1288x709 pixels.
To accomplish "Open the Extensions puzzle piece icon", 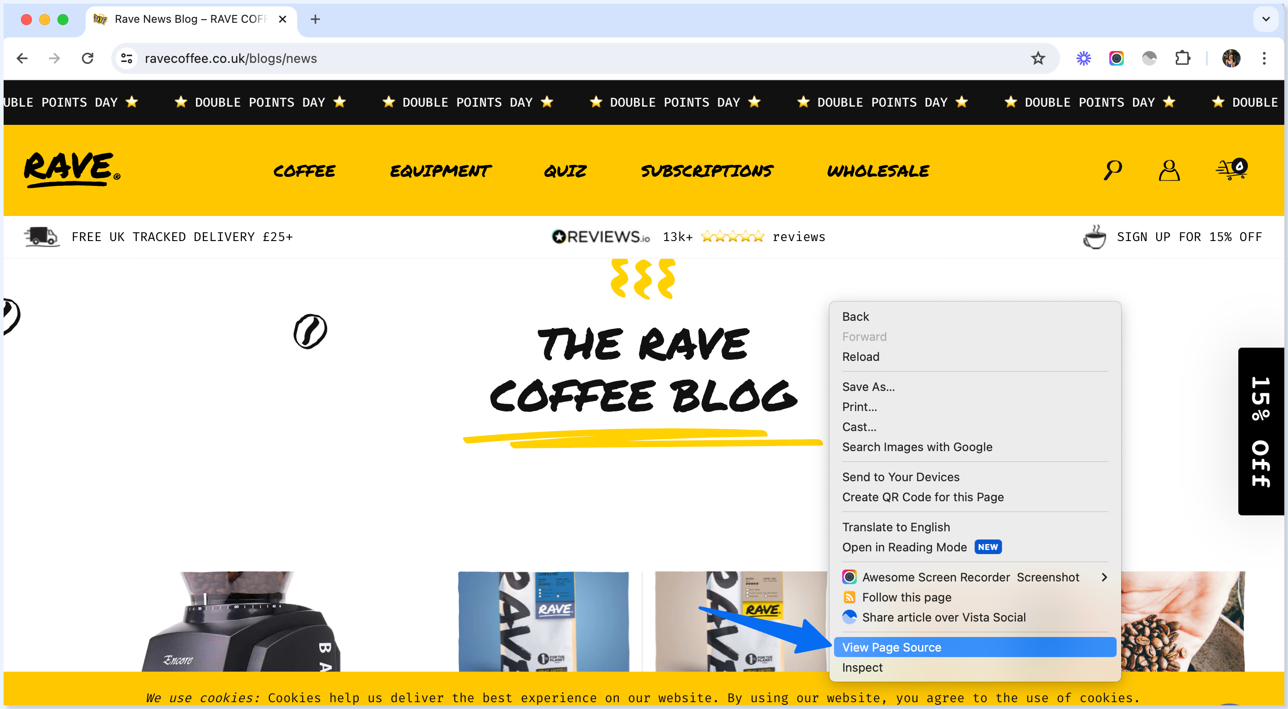I will [x=1183, y=58].
